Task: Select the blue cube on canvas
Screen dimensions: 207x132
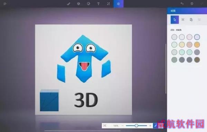Action: 49,101
